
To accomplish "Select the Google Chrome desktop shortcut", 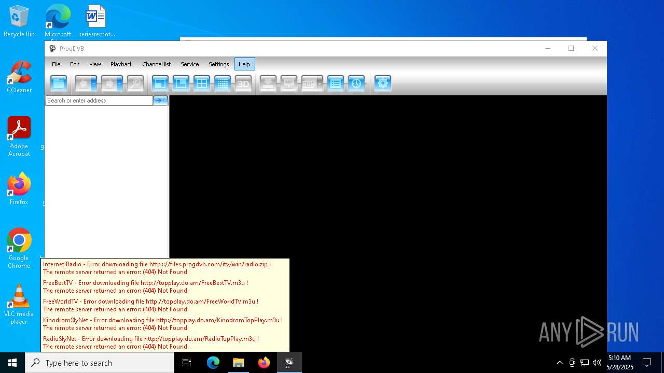I will 19,248.
